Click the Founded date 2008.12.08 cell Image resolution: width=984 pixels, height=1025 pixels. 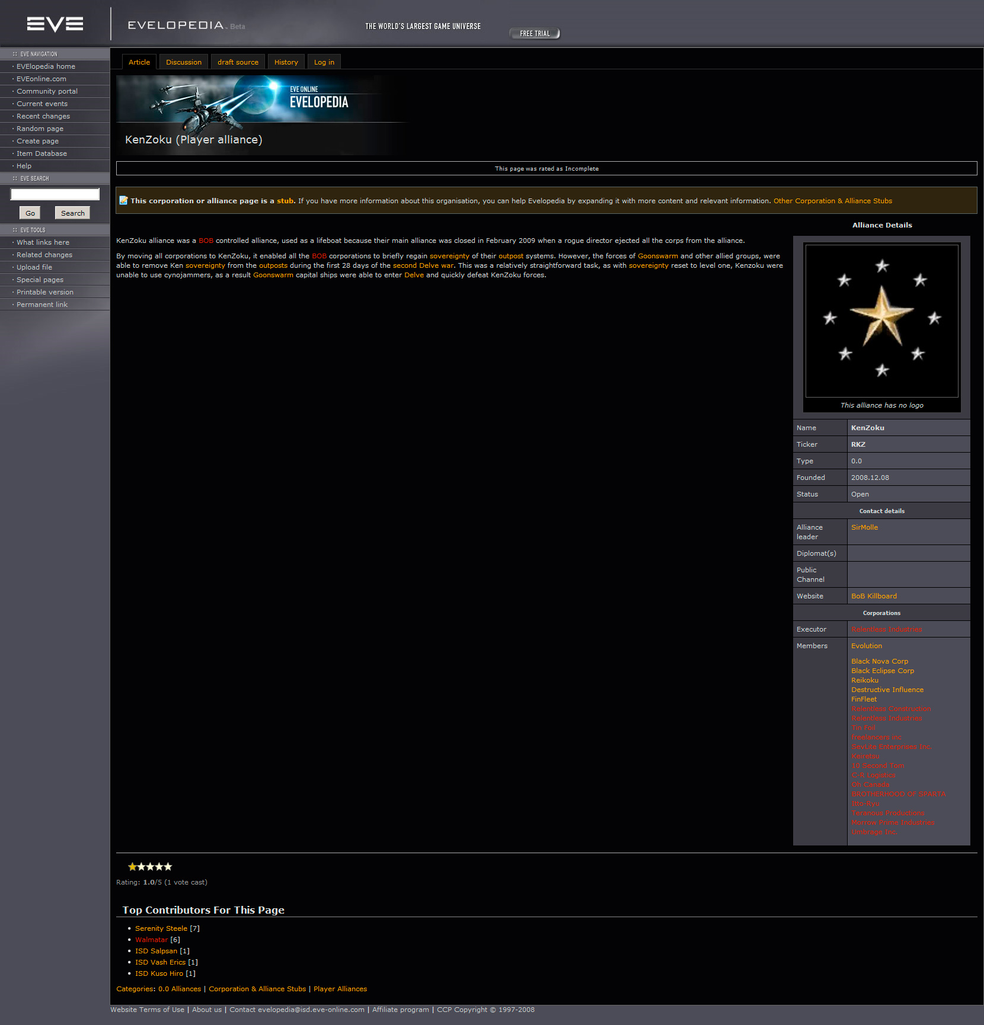pos(908,478)
